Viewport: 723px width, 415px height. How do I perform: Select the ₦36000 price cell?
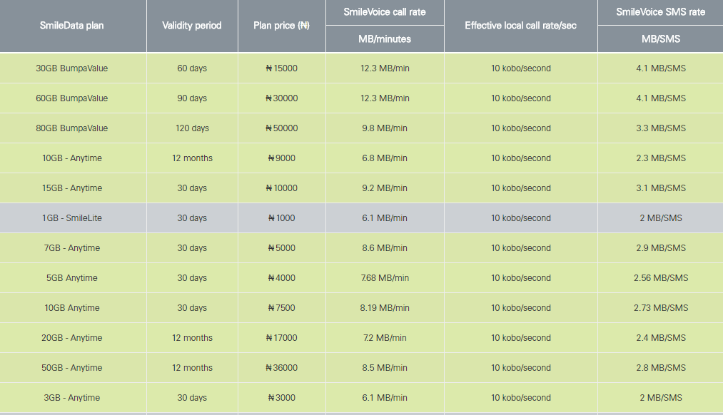click(x=281, y=368)
